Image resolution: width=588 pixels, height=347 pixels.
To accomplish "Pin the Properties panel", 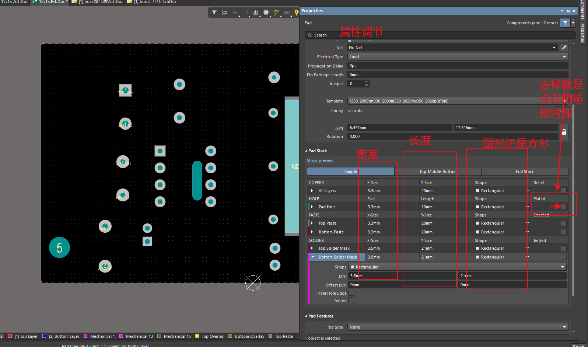I will pos(568,11).
